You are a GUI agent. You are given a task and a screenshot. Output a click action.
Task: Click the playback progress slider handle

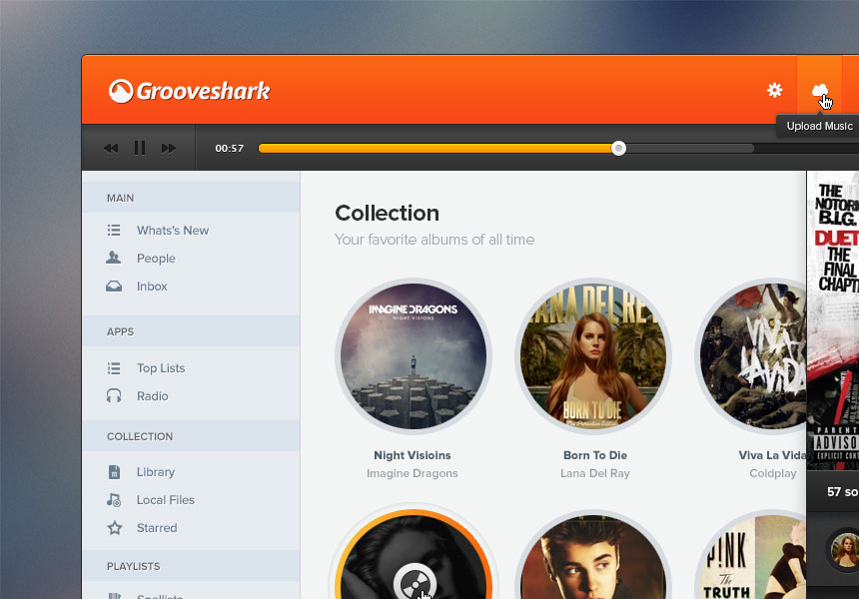(619, 148)
